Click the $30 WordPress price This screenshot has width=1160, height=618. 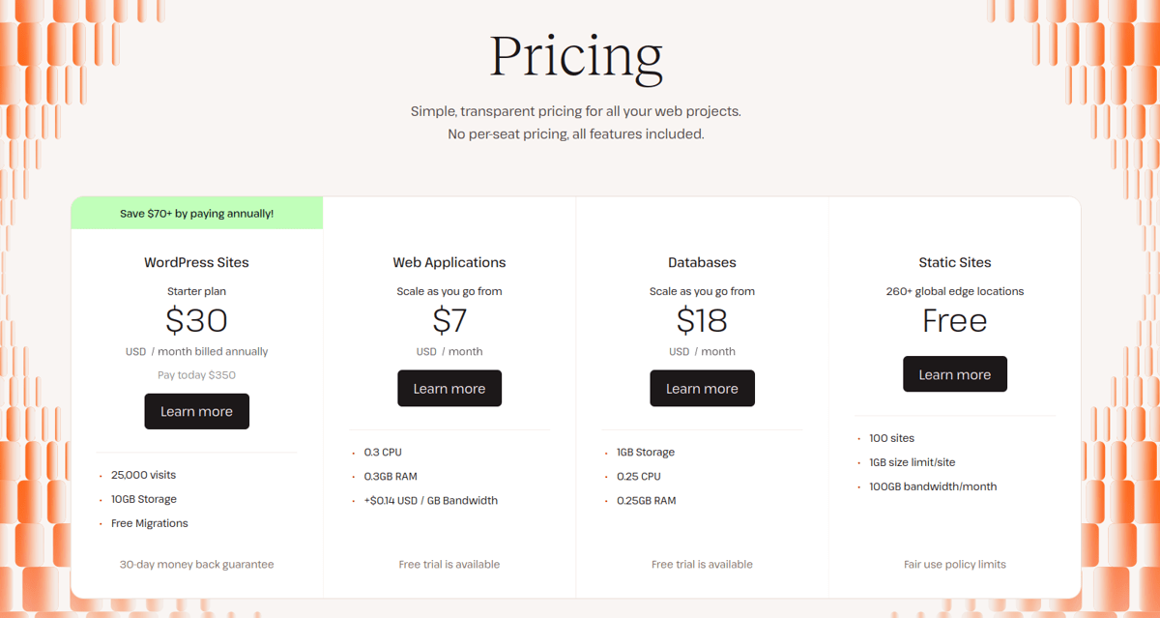click(x=196, y=320)
